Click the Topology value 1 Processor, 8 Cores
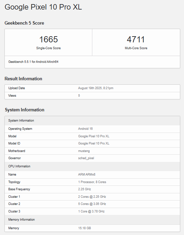This screenshot has height=235, width=184. pyautogui.click(x=92, y=182)
